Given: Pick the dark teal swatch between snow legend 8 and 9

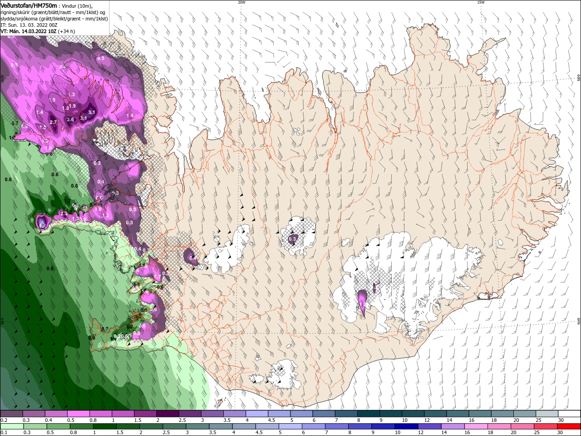Looking at the screenshot, I should point(368,414).
